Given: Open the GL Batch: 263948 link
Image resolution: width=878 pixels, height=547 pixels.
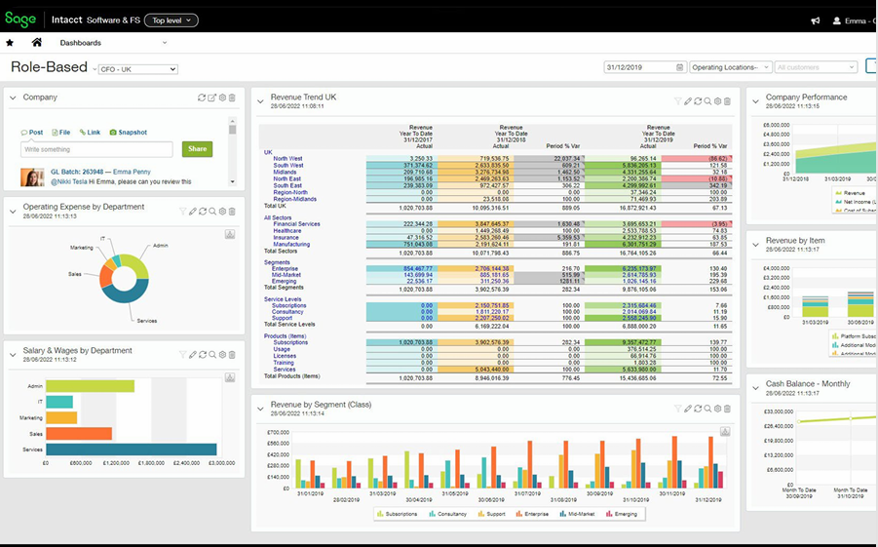Looking at the screenshot, I should [77, 172].
